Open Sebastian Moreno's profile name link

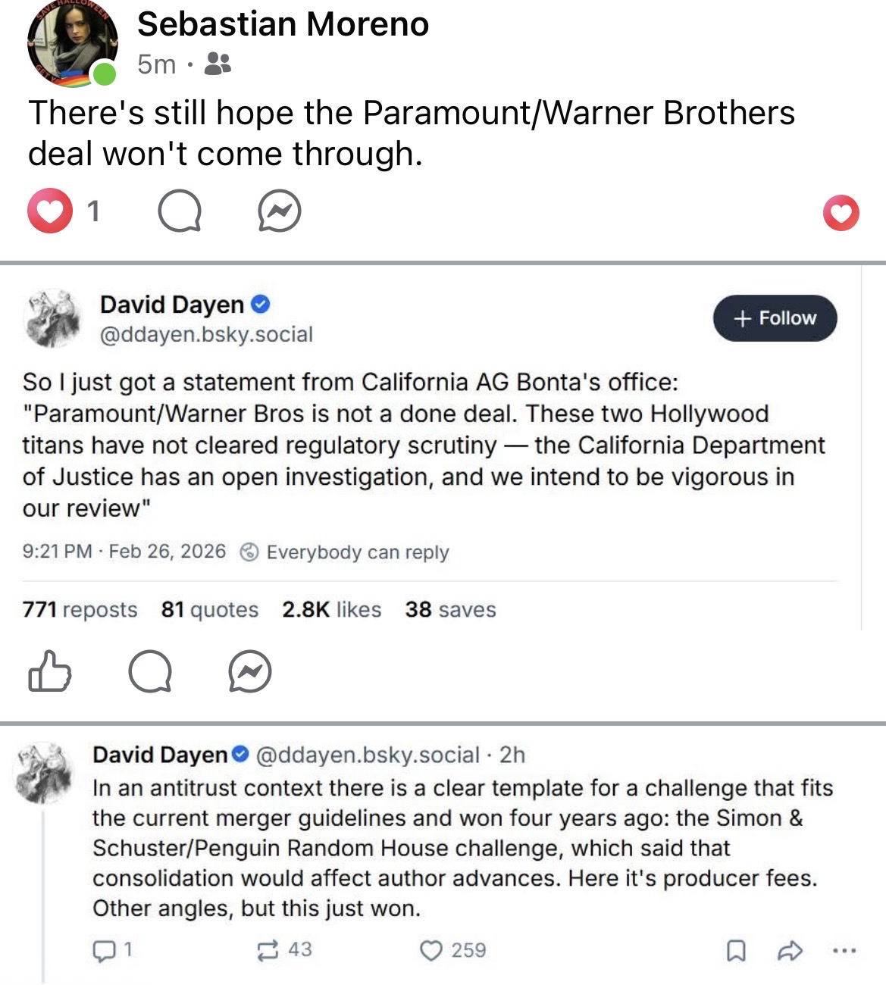point(283,24)
